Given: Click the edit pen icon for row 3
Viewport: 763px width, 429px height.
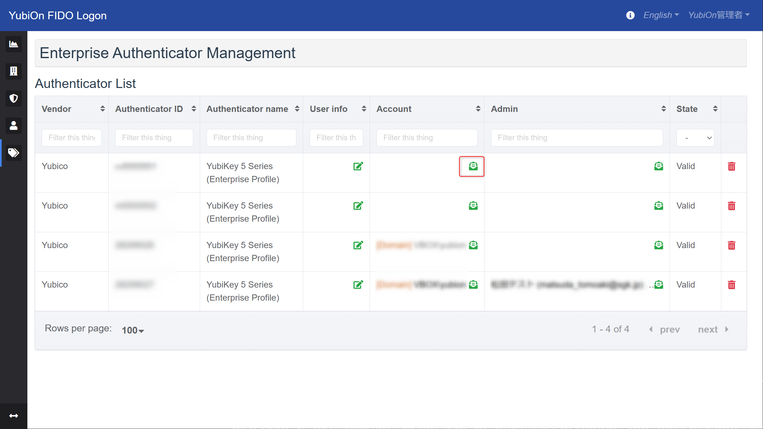Looking at the screenshot, I should coord(358,245).
